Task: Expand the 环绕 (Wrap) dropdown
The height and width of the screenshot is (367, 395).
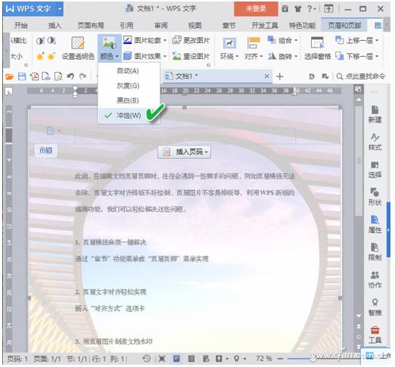Action: point(229,48)
